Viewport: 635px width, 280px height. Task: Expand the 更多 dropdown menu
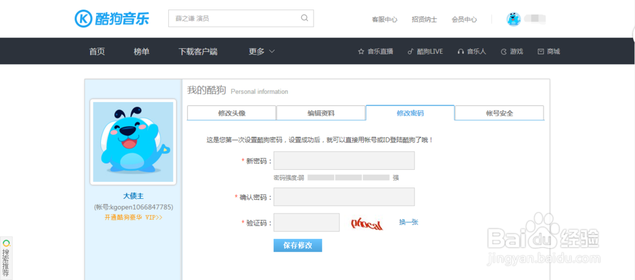coord(262,52)
